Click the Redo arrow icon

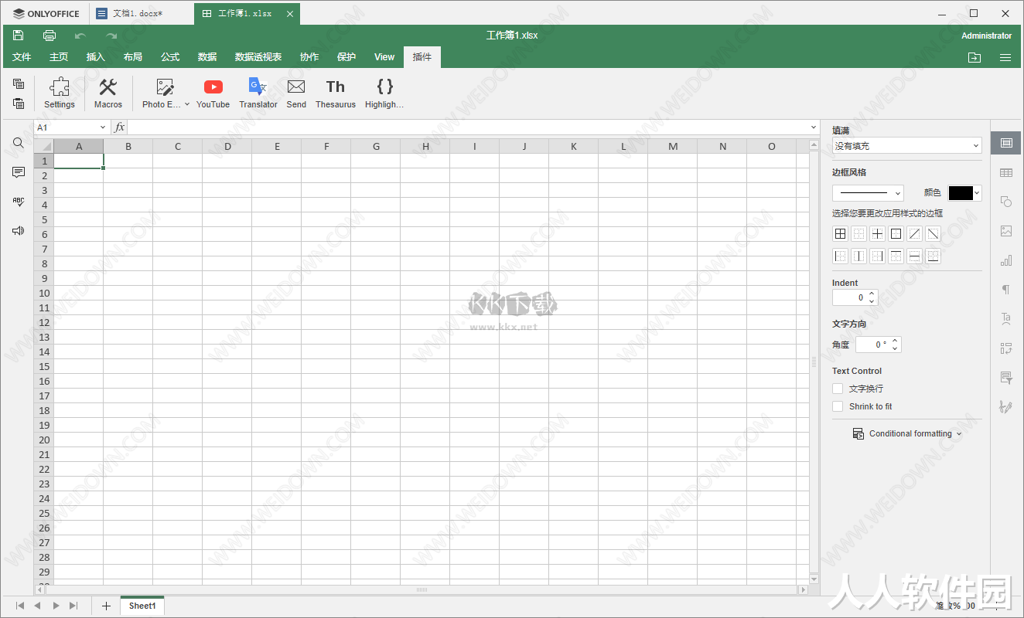(x=111, y=36)
